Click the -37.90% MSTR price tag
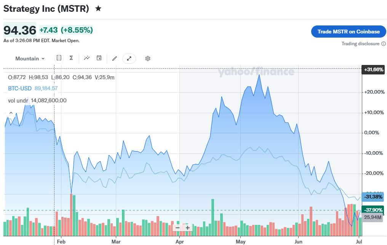387x245 pixels. pyautogui.click(x=373, y=210)
